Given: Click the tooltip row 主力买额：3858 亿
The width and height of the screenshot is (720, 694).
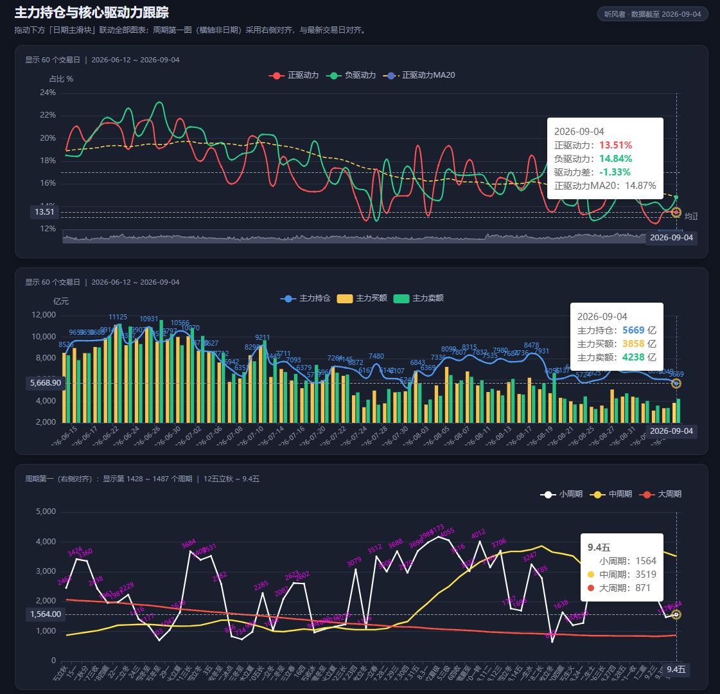Looking at the screenshot, I should click(x=617, y=344).
